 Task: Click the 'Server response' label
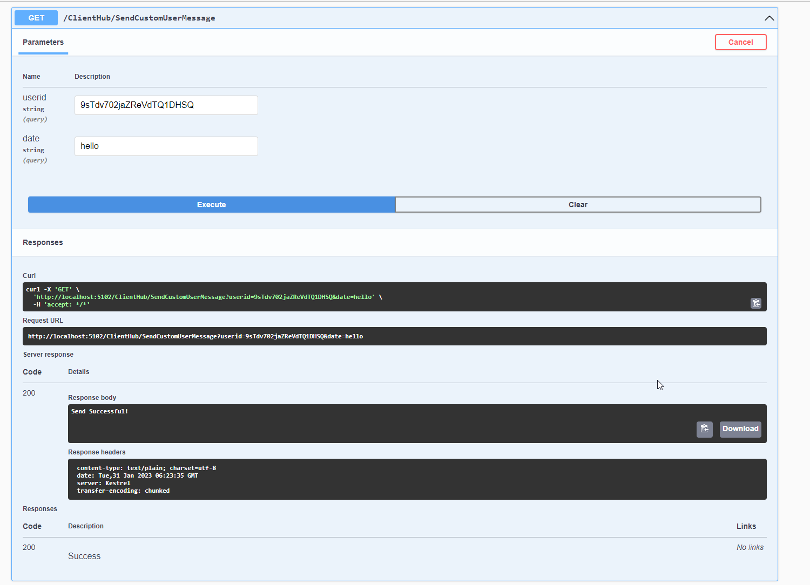[48, 355]
